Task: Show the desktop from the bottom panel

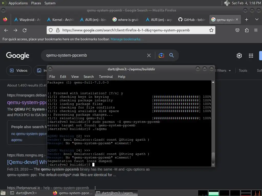Action: click(3, 193)
